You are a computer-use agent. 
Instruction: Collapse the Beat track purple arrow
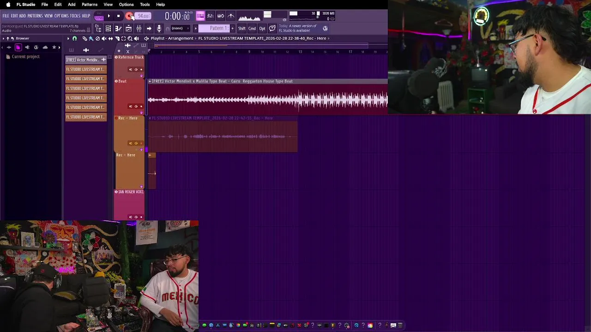(141, 112)
